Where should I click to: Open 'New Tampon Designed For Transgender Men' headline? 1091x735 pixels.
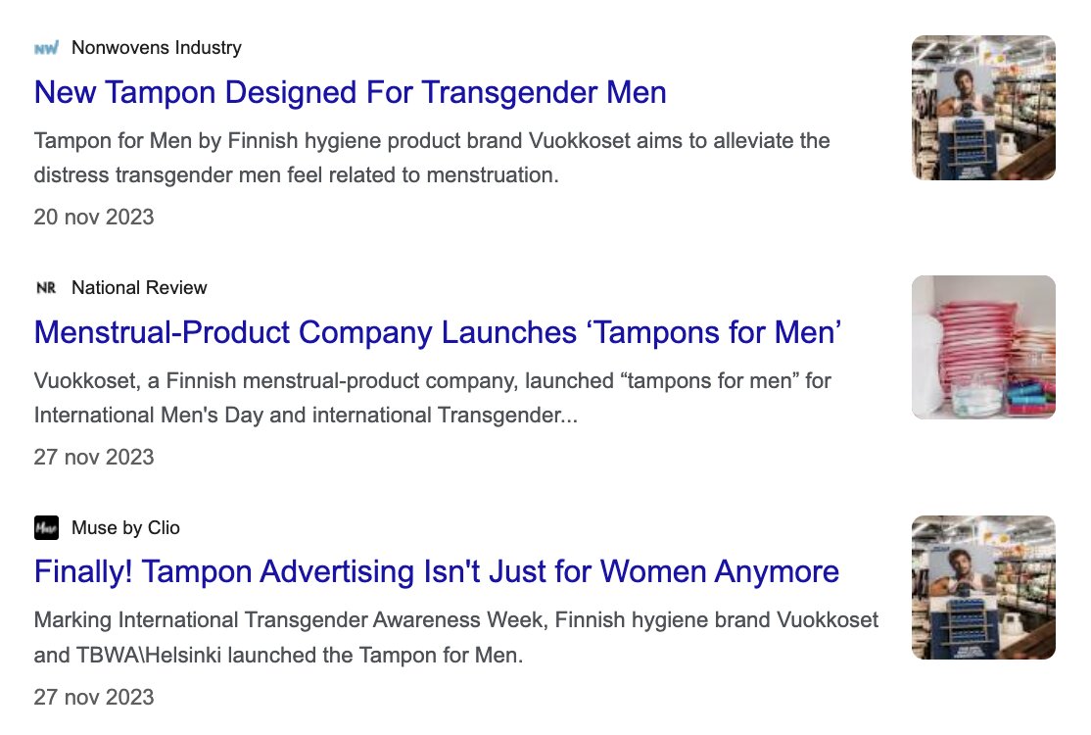tap(350, 93)
